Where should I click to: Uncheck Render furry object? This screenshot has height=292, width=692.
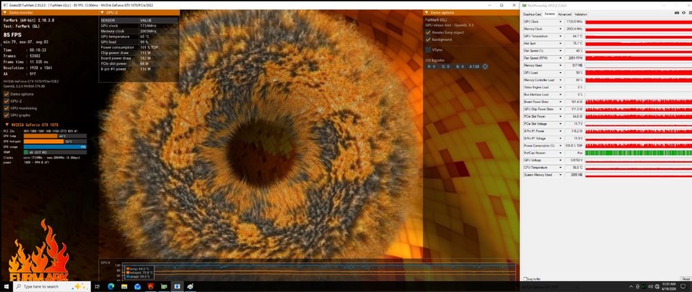[428, 33]
